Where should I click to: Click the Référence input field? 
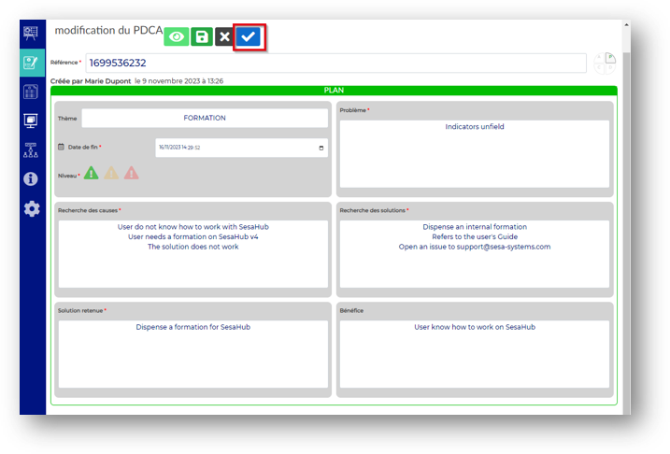tap(335, 64)
